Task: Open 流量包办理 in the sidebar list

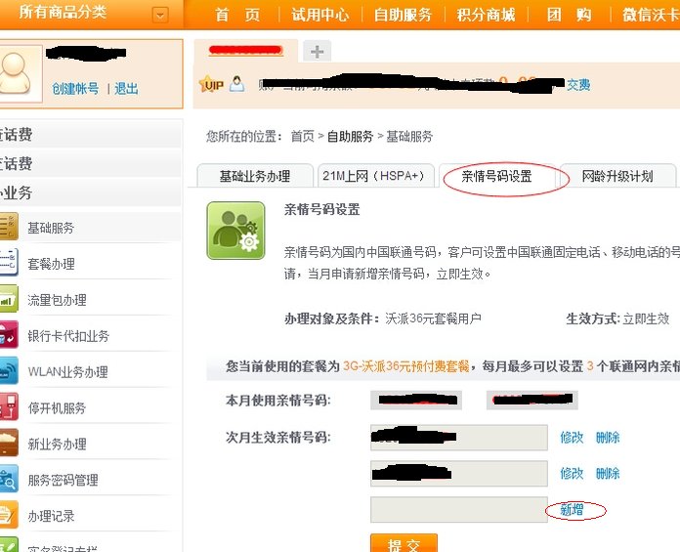Action: (57, 300)
